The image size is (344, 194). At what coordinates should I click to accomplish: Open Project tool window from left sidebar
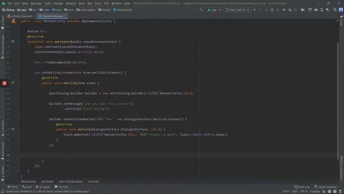click(x=3, y=22)
